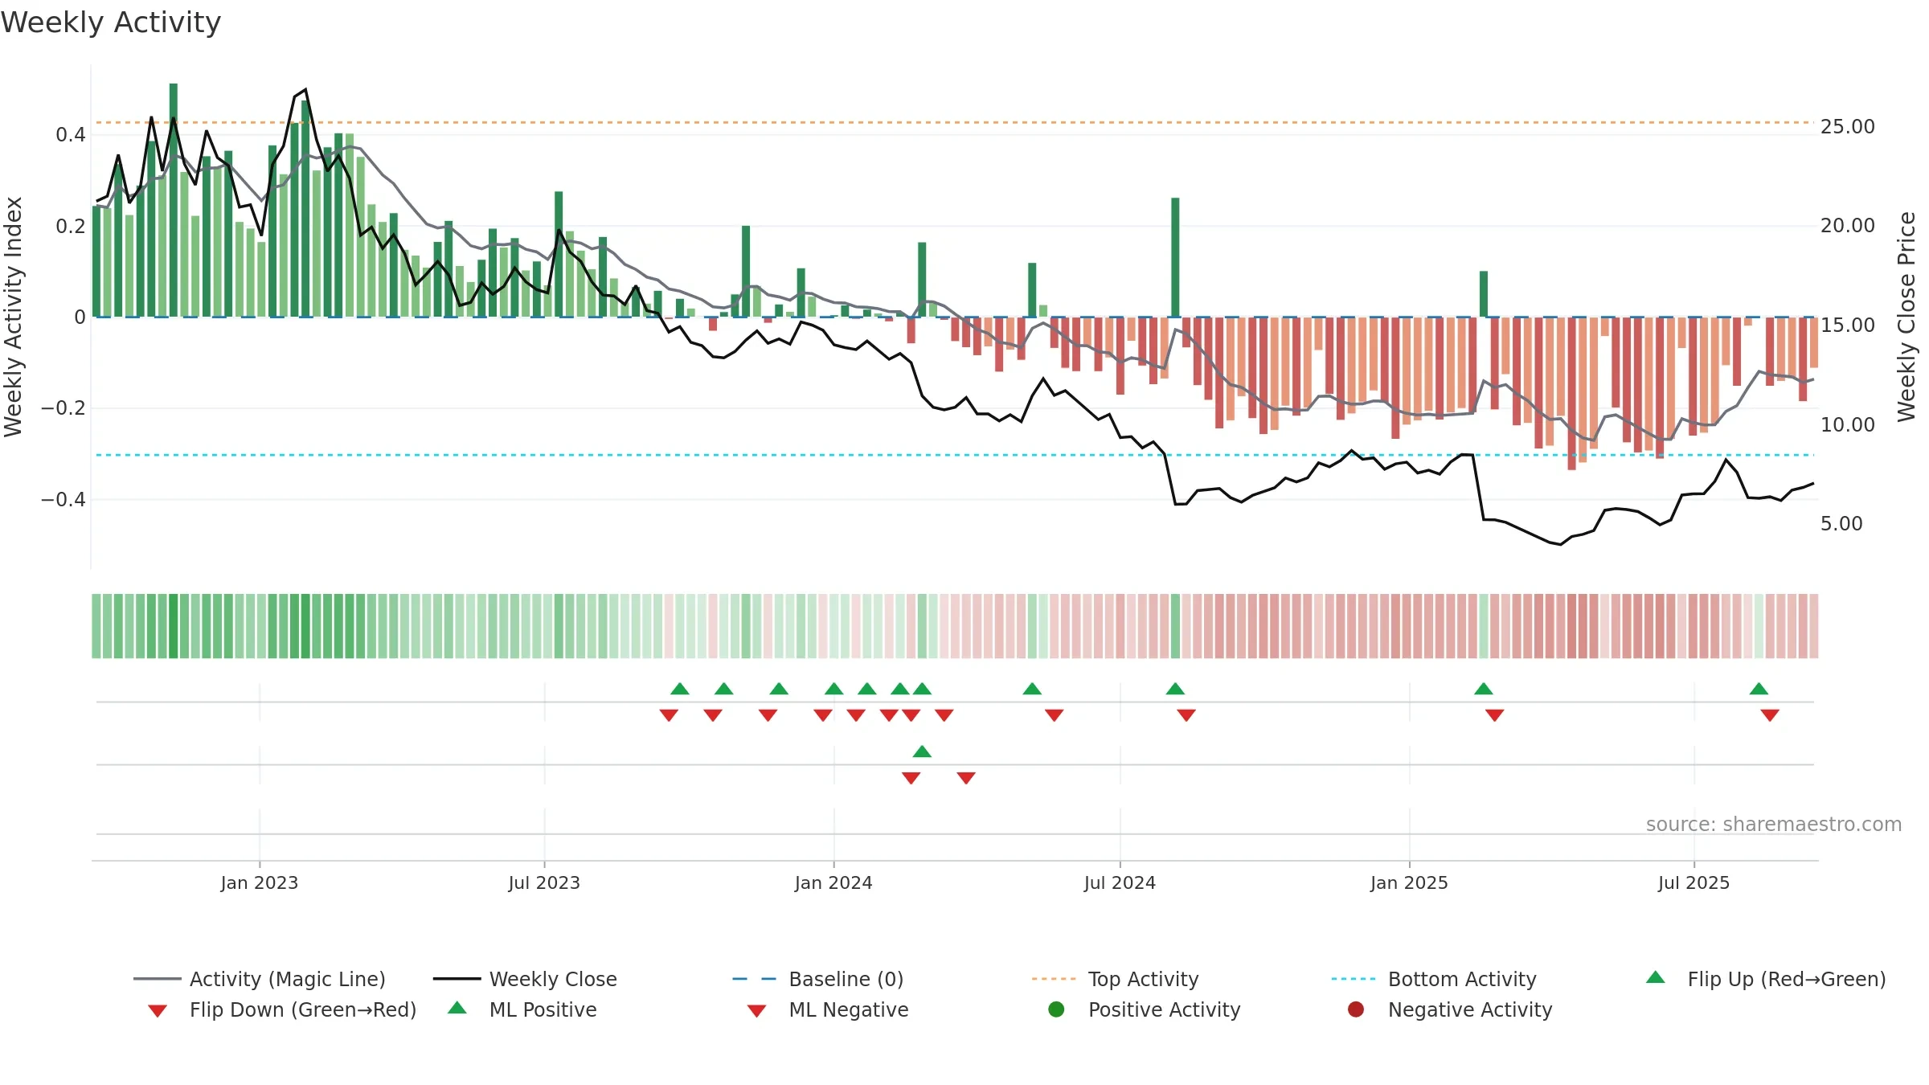Click the Flip Up marker after Jan 2025
This screenshot has width=1929, height=1085.
tap(1484, 689)
